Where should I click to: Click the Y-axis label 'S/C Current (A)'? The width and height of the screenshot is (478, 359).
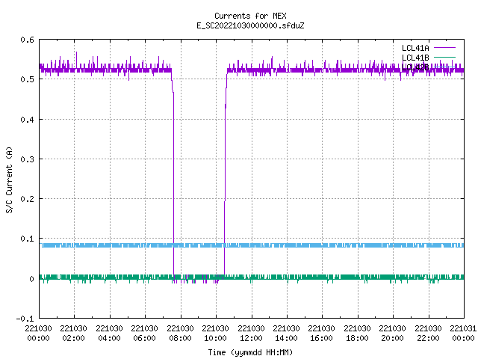pyautogui.click(x=9, y=179)
